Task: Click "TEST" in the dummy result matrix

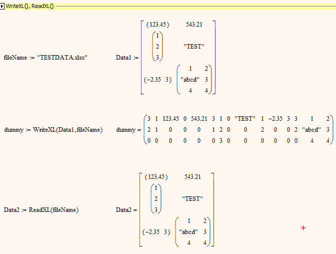Action: click(245, 119)
